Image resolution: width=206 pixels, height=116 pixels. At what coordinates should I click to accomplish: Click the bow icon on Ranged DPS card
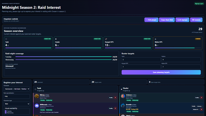[x=106, y=39]
